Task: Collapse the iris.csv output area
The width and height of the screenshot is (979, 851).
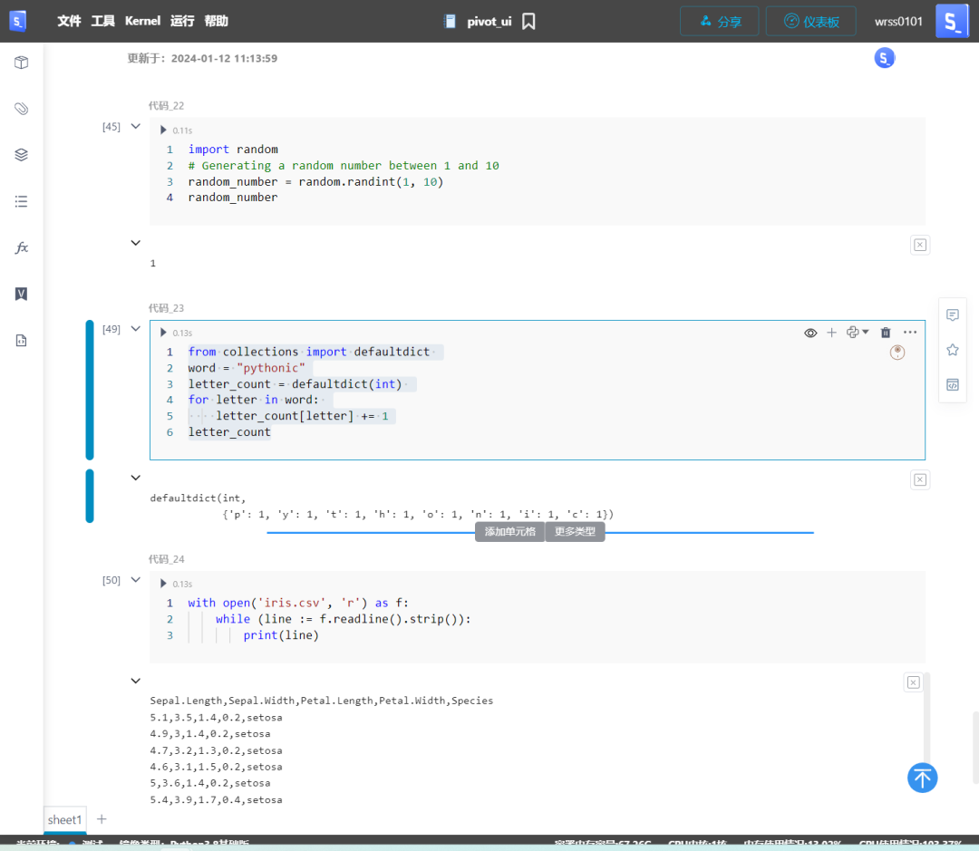Action: pos(136,681)
